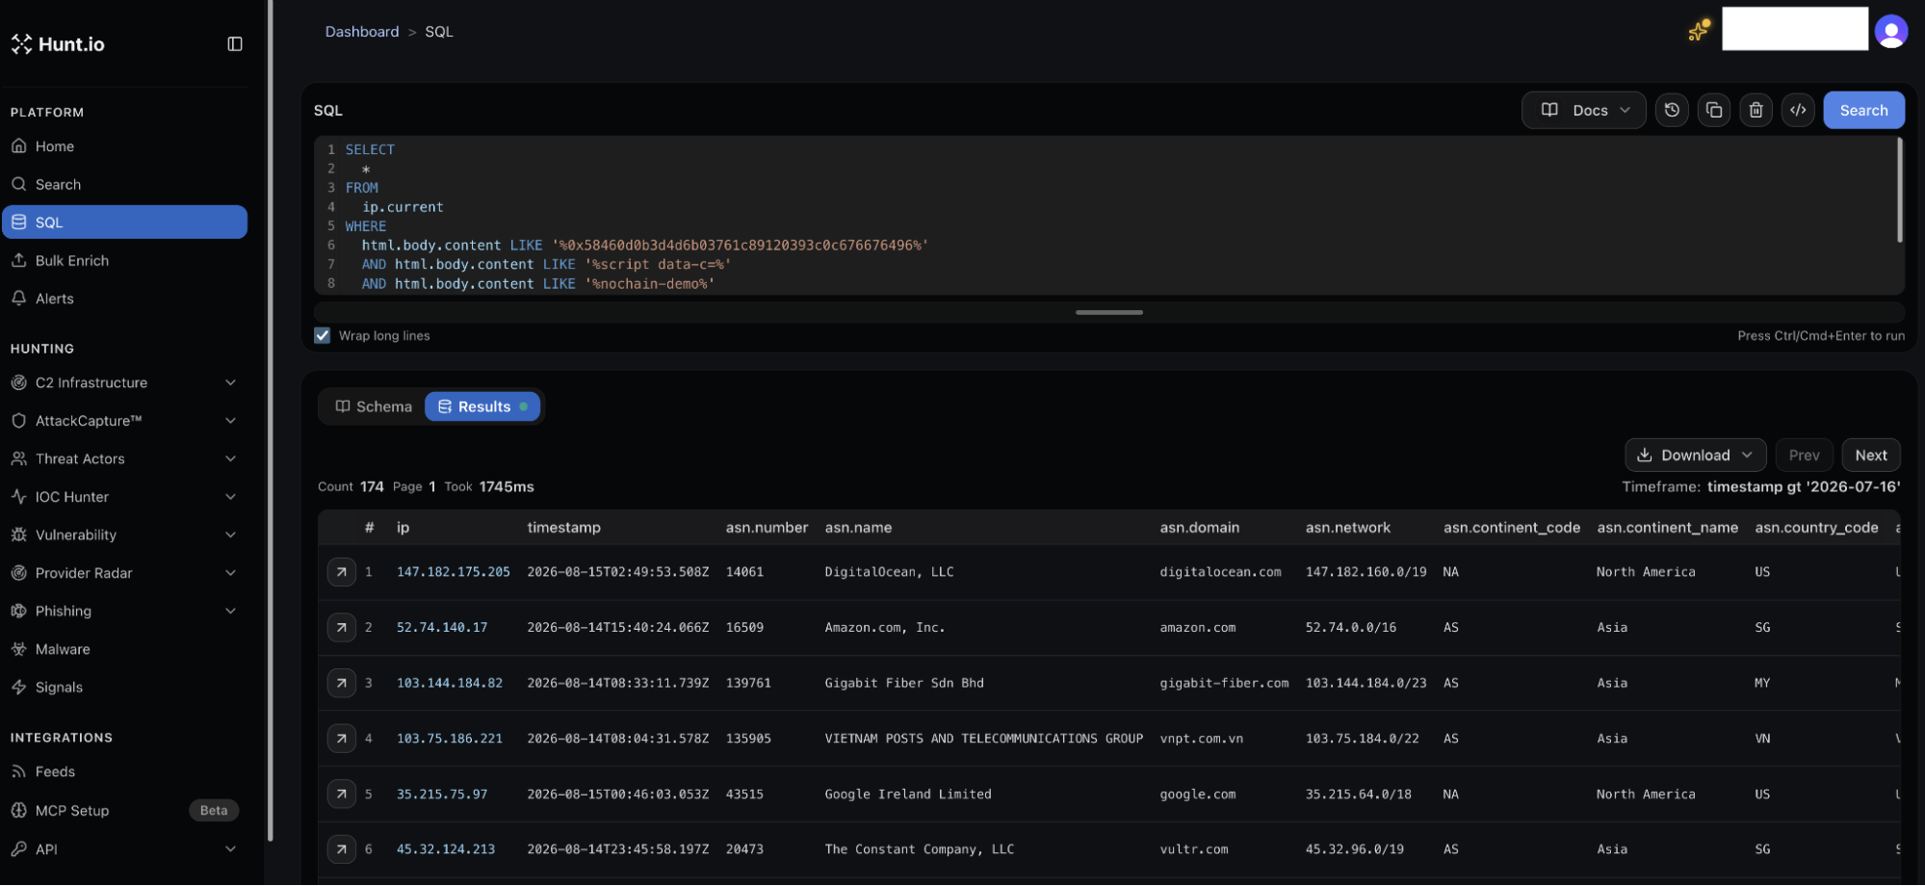Expand Threat Actors menu

tap(124, 458)
